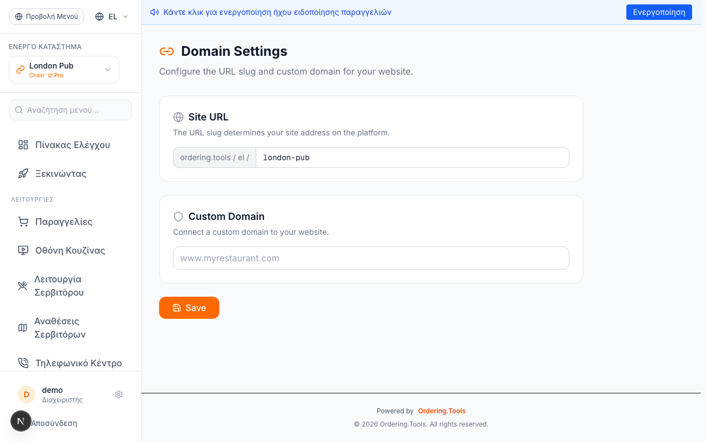Click the utensils icon beside Λειτουργία Σερβιτόρου

(23, 286)
